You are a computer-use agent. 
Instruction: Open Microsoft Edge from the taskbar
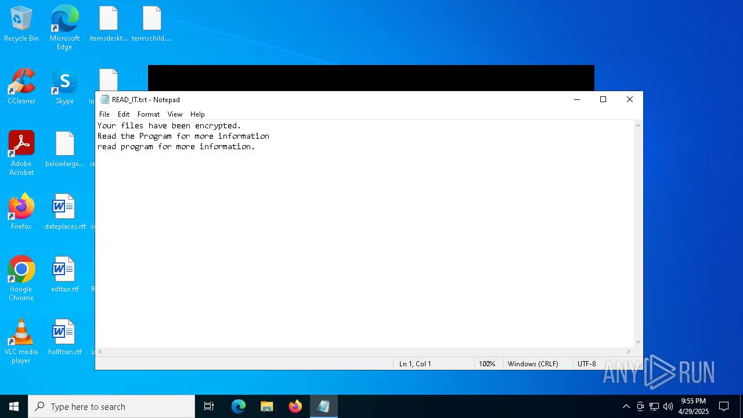pyautogui.click(x=239, y=406)
